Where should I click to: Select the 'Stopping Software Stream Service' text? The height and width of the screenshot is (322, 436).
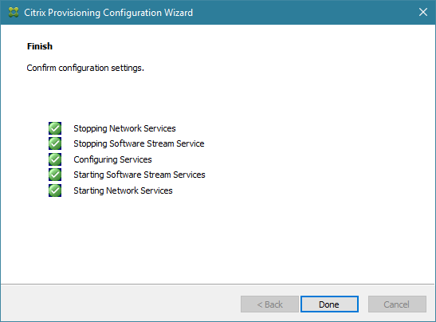click(x=139, y=143)
